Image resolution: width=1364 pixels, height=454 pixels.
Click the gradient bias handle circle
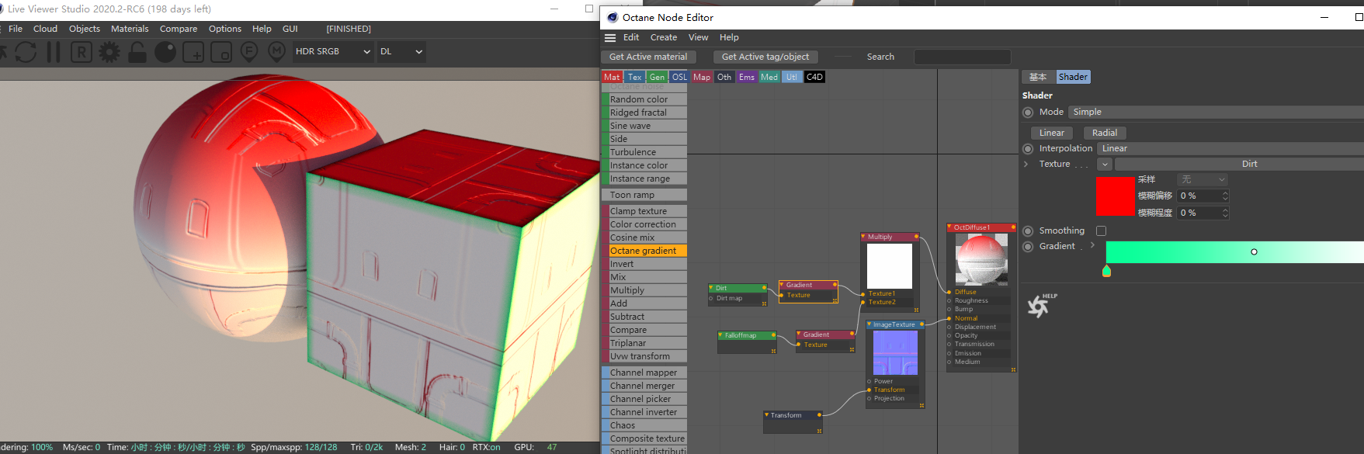[1254, 251]
